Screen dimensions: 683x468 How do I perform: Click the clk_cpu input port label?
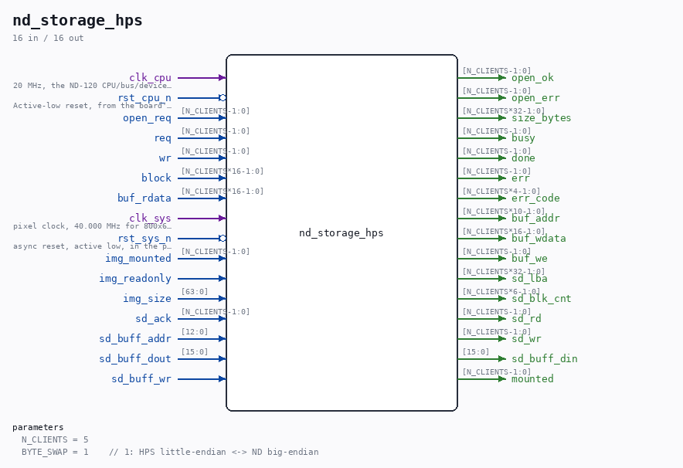pyautogui.click(x=151, y=78)
